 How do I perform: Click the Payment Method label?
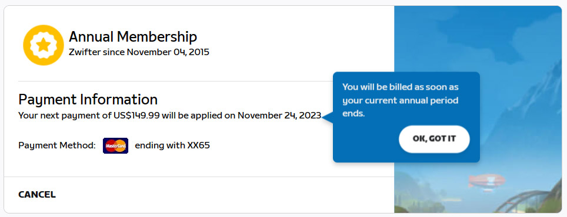(x=57, y=145)
